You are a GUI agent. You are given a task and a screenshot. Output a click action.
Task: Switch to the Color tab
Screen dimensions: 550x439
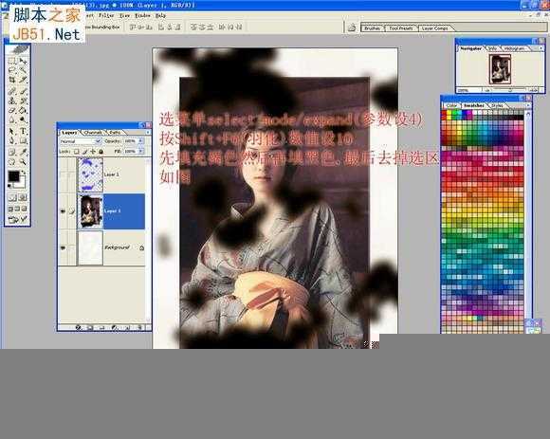[x=451, y=105]
